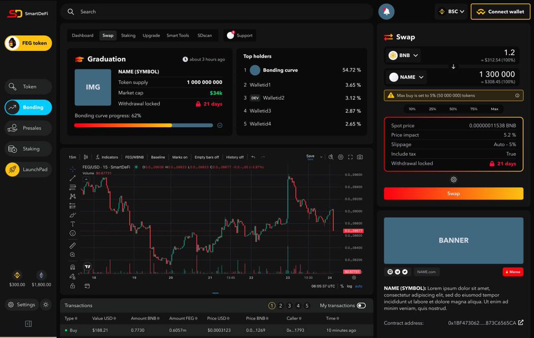Select the Max buy amount option in Swap
534x338 pixels.
point(494,109)
